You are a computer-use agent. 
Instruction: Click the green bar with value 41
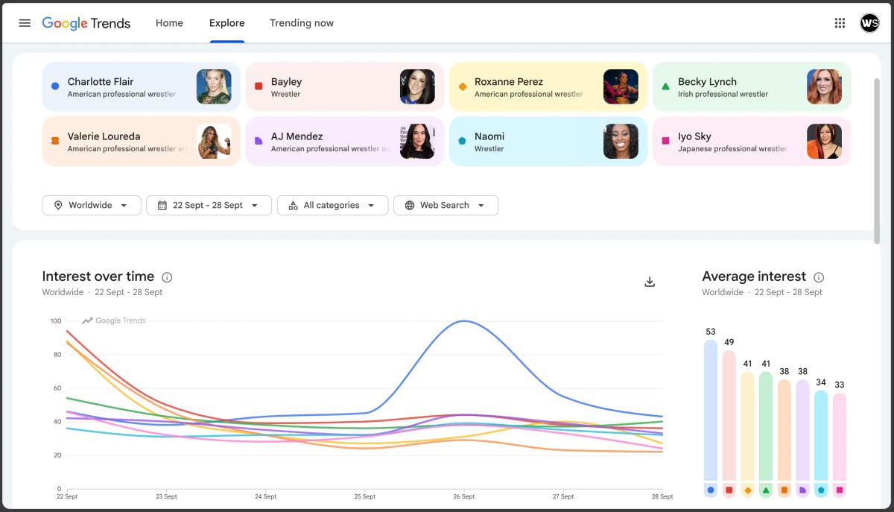pyautogui.click(x=765, y=426)
